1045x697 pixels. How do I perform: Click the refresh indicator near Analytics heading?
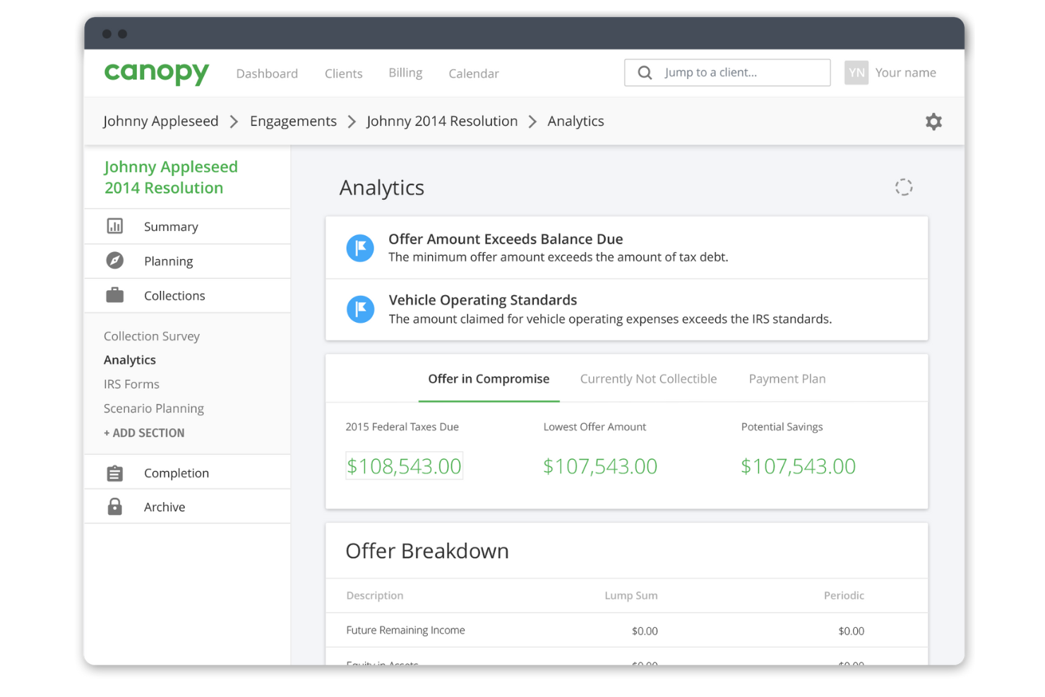tap(904, 186)
